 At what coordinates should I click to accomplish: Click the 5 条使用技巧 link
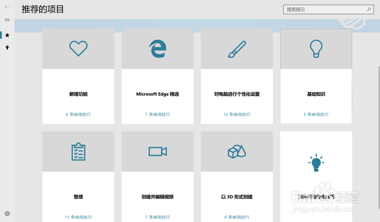(x=316, y=114)
